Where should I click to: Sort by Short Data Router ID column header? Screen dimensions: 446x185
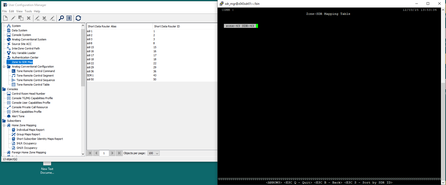[x=185, y=26]
